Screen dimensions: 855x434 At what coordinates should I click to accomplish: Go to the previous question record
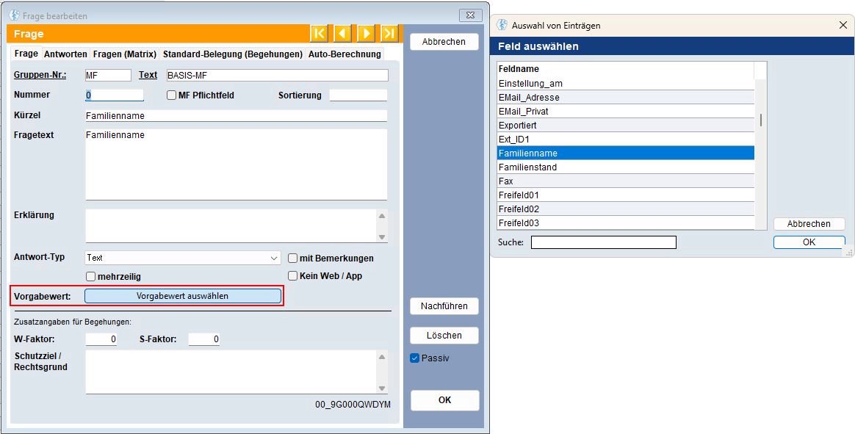pyautogui.click(x=342, y=33)
